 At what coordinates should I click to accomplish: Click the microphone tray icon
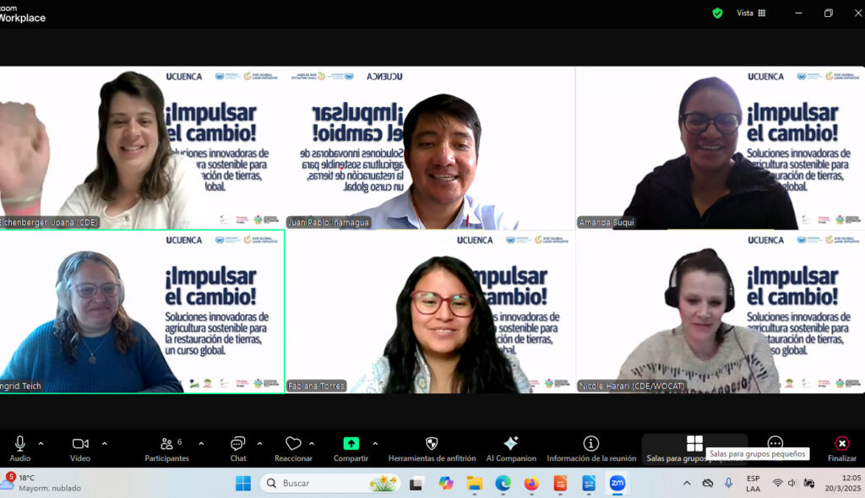(x=729, y=483)
